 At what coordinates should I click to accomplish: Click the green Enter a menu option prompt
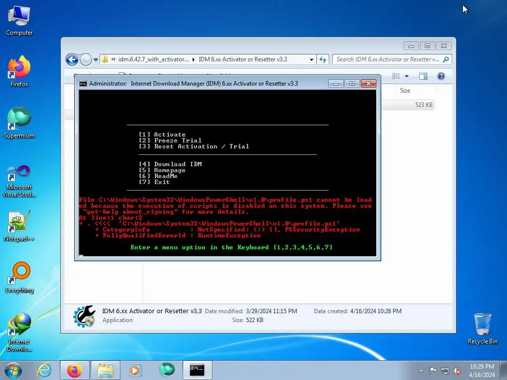click(231, 247)
